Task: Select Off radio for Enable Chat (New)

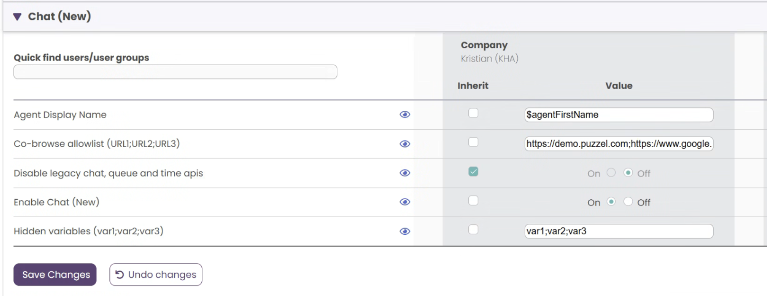Action: point(628,202)
